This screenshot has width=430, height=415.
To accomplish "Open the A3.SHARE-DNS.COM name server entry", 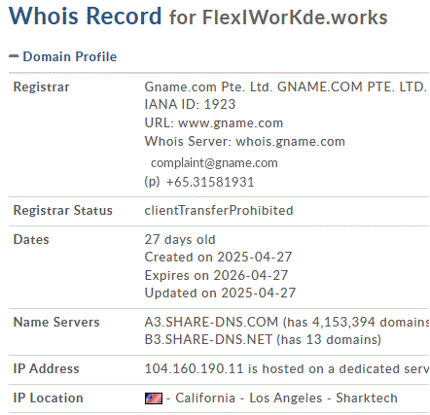I will pos(211,322).
